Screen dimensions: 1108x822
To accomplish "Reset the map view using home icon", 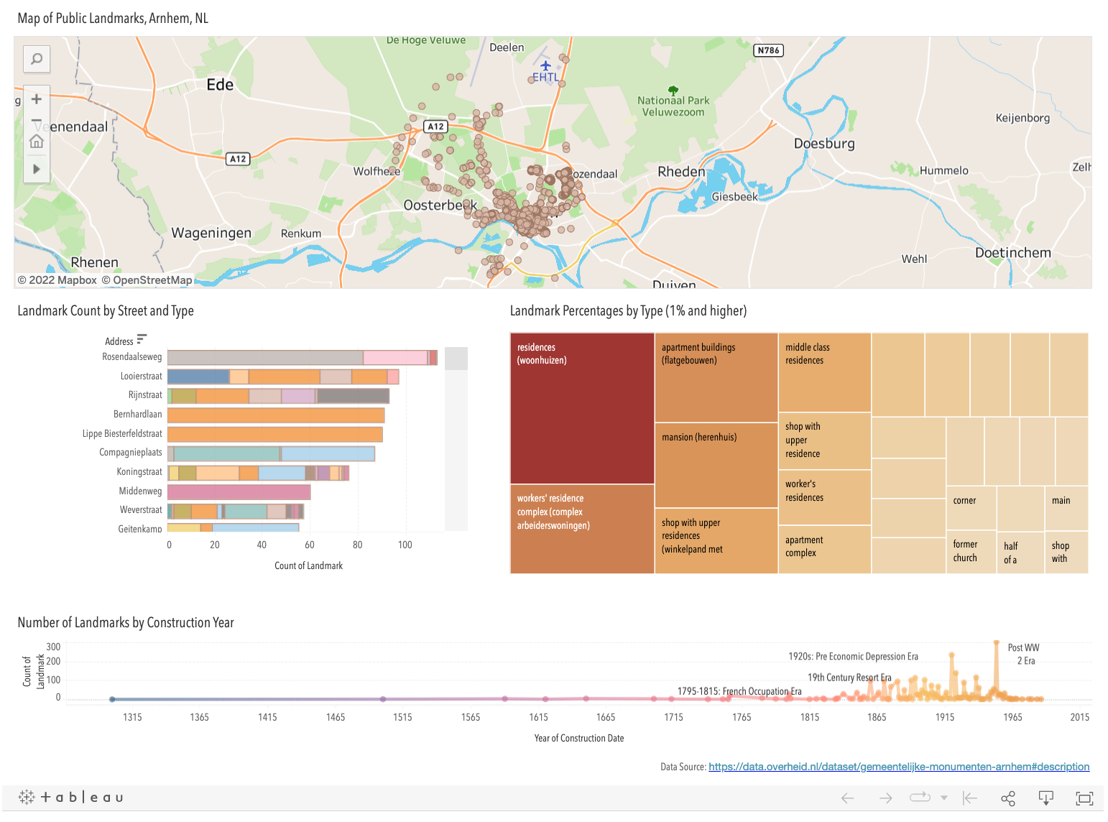I will coord(36,141).
